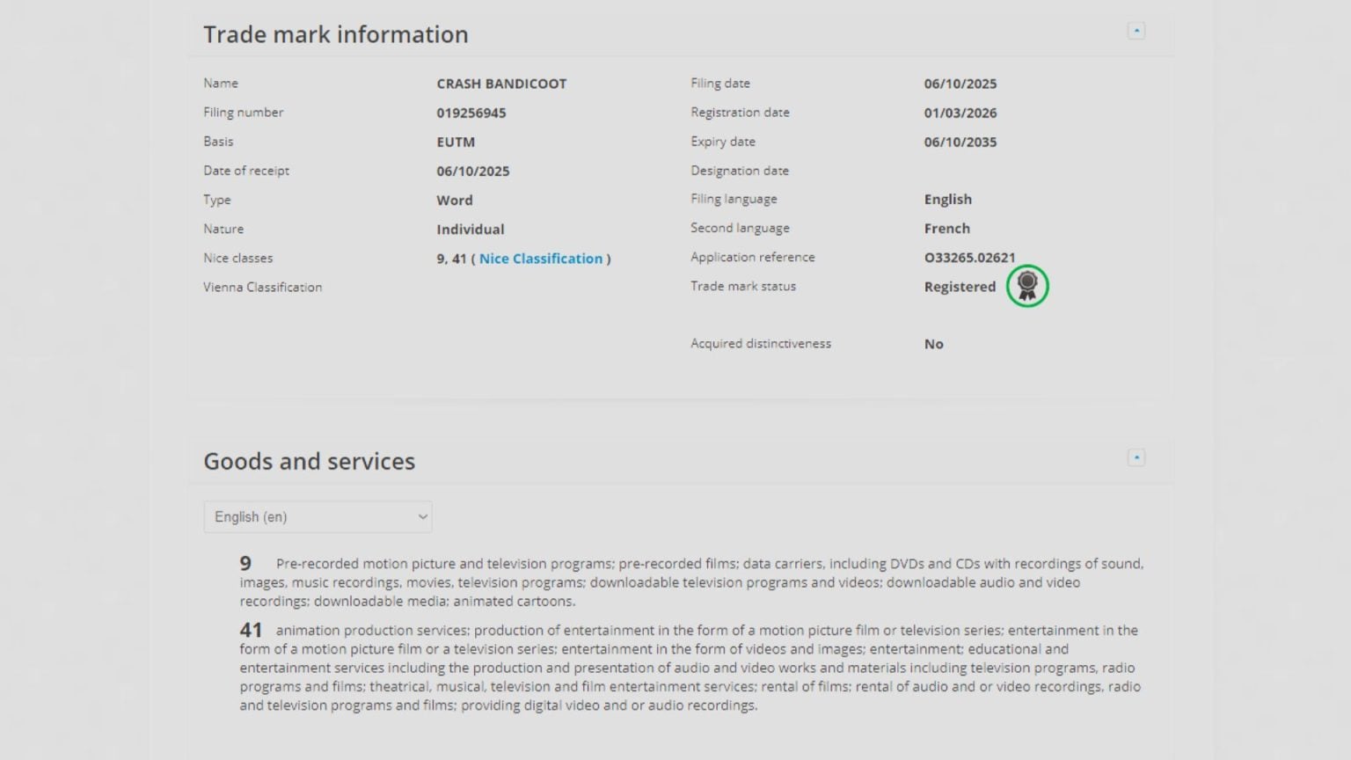Click the class 41 number in Goods and services
The height and width of the screenshot is (760, 1351).
pos(251,630)
